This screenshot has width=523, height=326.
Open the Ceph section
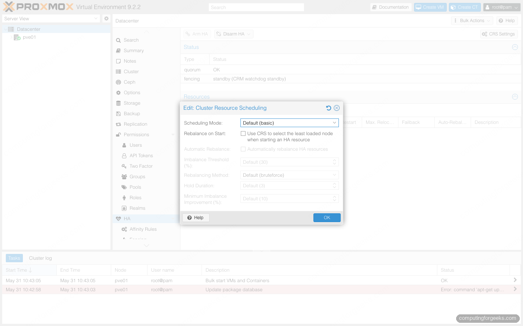coord(129,82)
